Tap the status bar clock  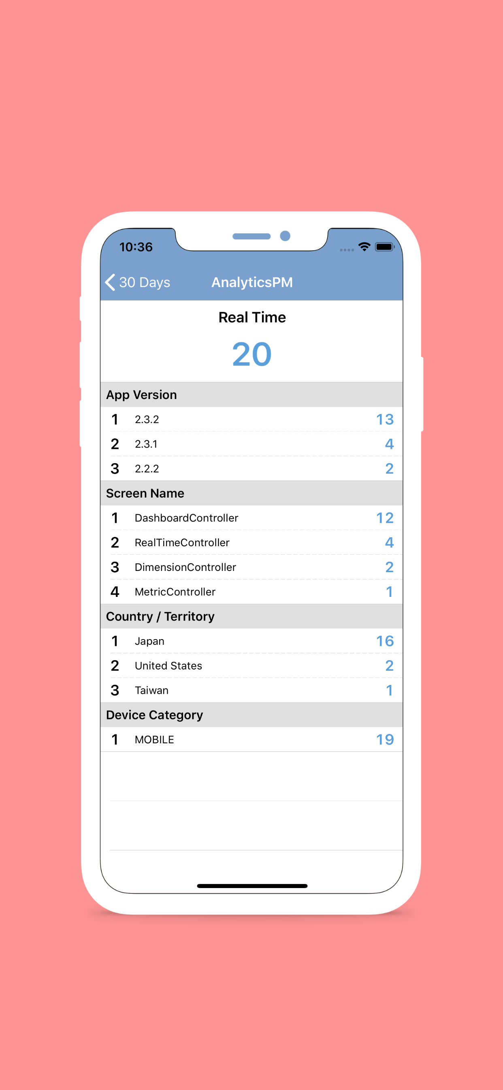pyautogui.click(x=136, y=247)
